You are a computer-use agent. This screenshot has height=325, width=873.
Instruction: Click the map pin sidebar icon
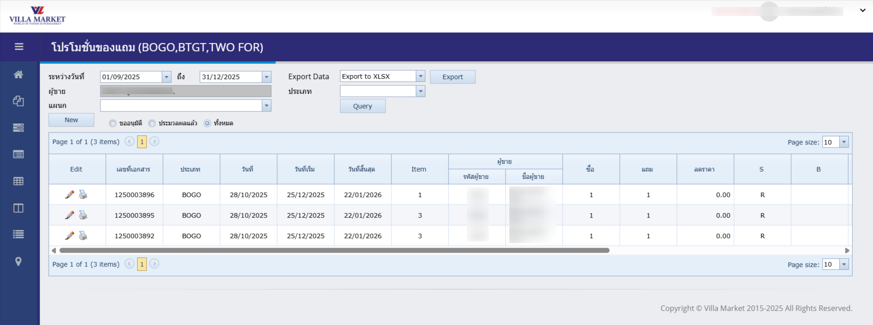tap(18, 261)
